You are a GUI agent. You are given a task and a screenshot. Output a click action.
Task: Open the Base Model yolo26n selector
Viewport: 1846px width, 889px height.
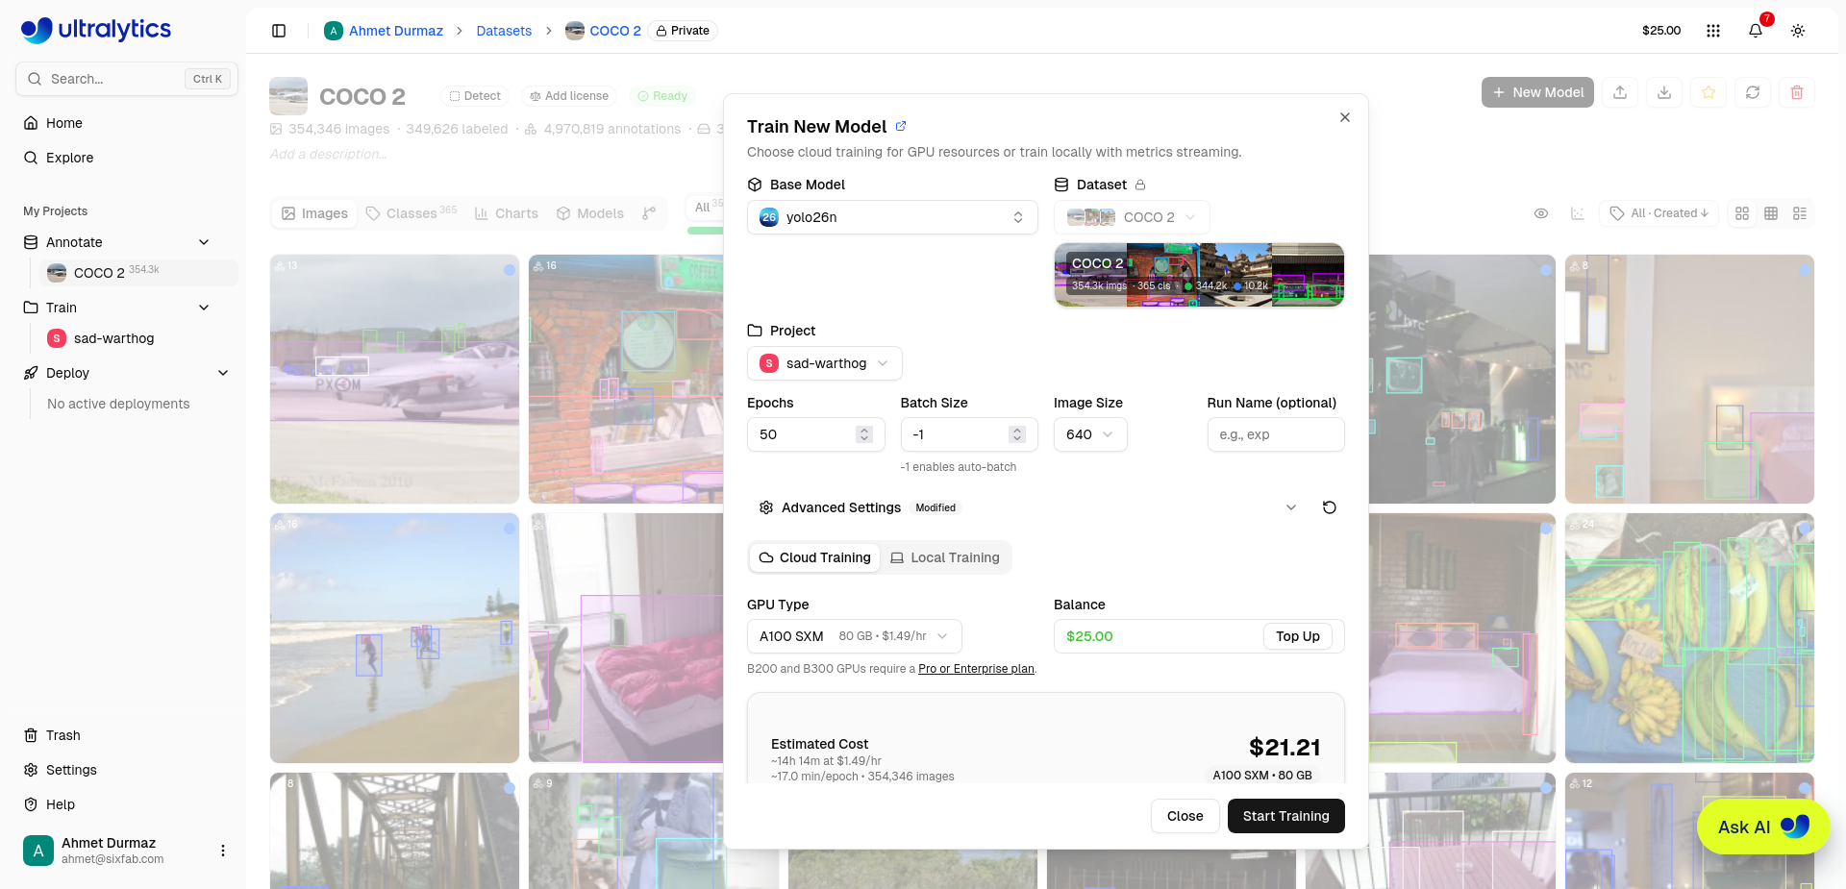pos(892,217)
